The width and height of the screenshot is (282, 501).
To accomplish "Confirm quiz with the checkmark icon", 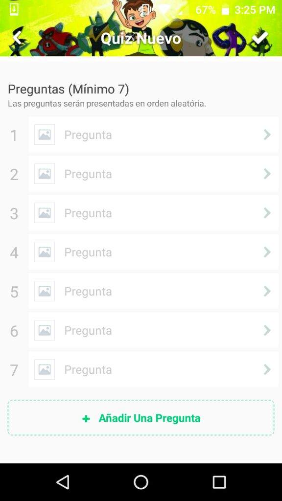I will [260, 38].
